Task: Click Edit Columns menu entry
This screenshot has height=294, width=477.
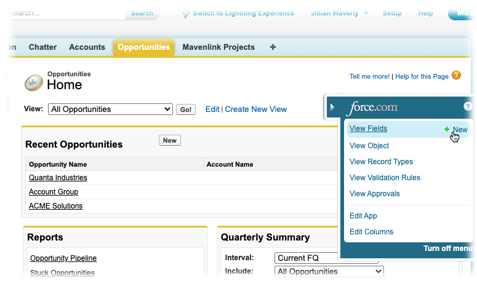Action: [x=371, y=232]
